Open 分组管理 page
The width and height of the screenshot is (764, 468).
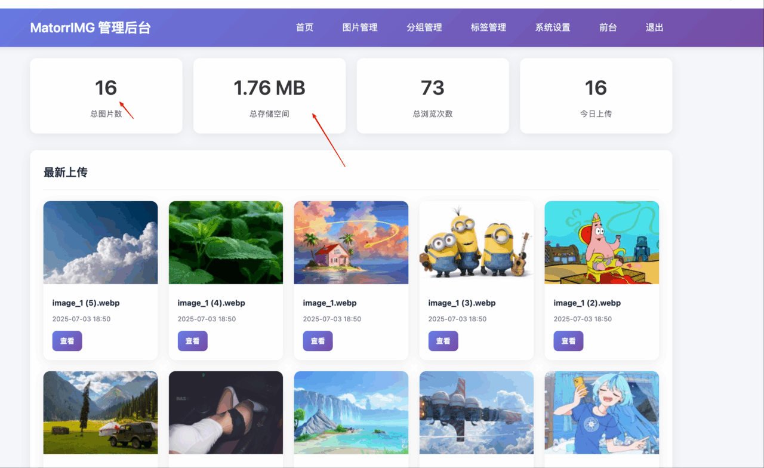point(424,27)
